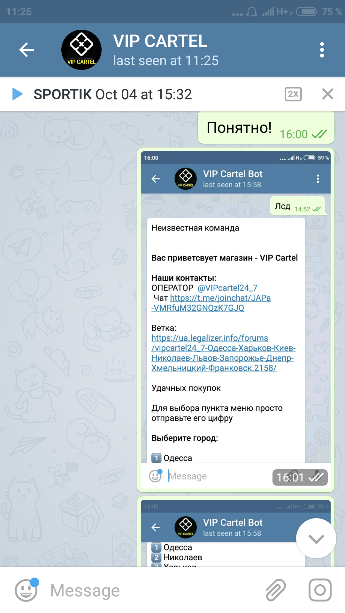
Task: Go back using the header arrow
Action: [27, 50]
